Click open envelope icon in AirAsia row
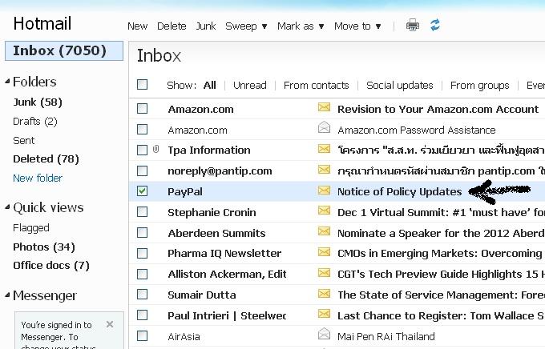 tap(324, 334)
